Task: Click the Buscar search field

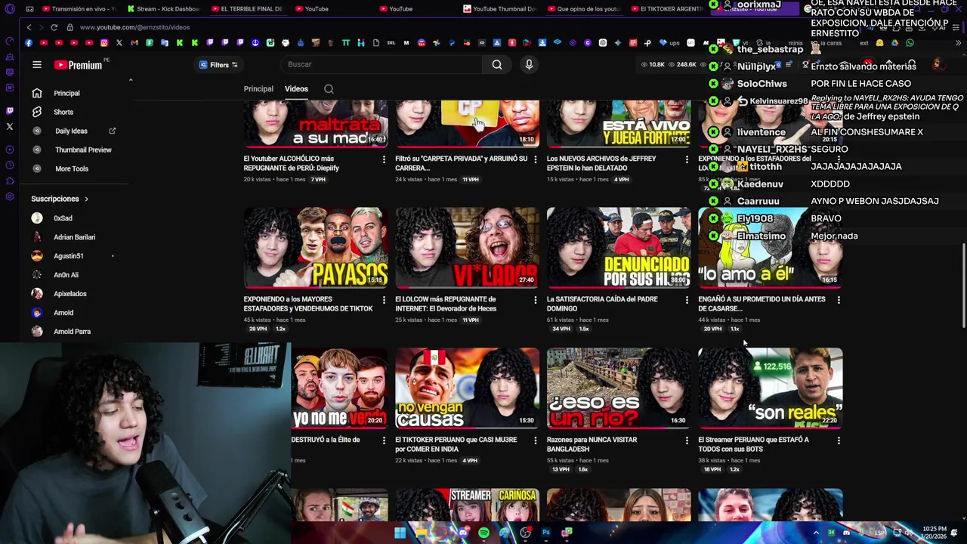Action: (x=382, y=64)
